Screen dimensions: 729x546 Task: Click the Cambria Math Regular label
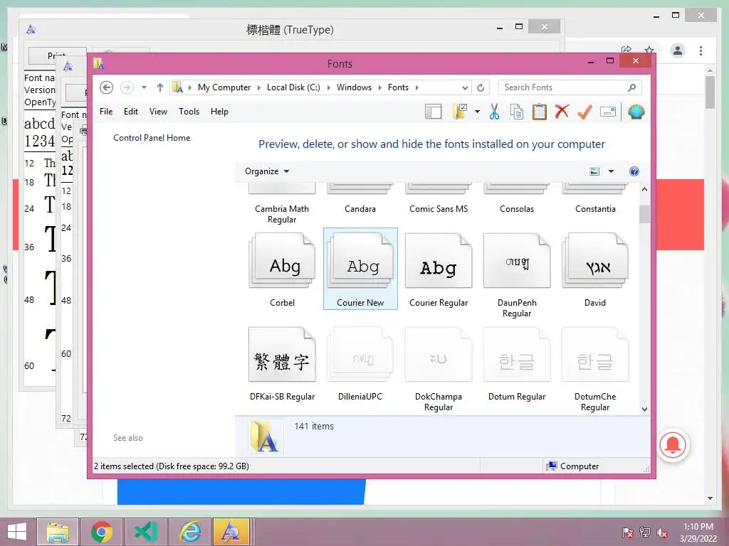tap(282, 214)
